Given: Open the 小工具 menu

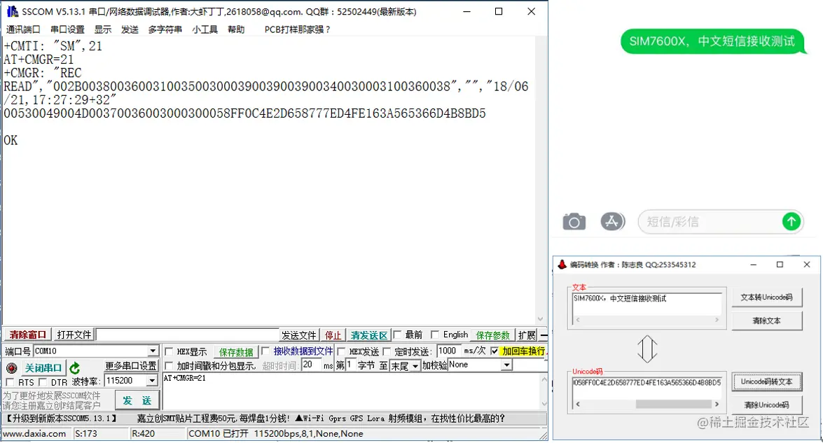Looking at the screenshot, I should click(x=205, y=29).
